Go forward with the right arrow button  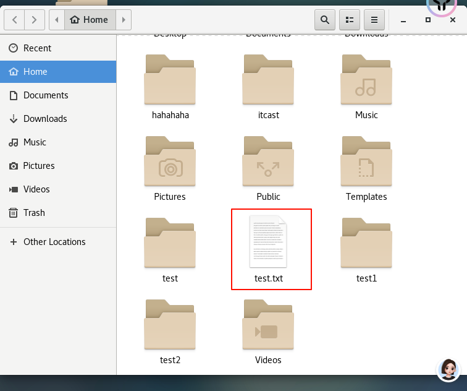(34, 20)
